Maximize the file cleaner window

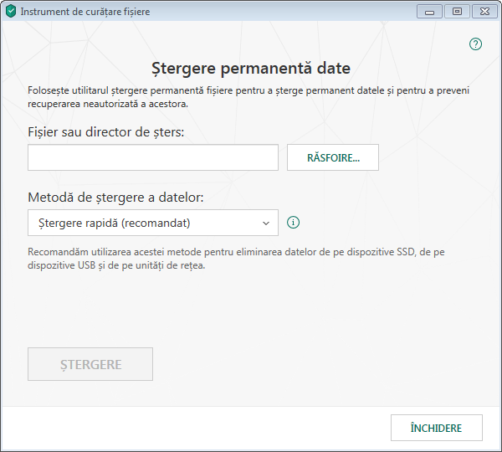(x=456, y=12)
